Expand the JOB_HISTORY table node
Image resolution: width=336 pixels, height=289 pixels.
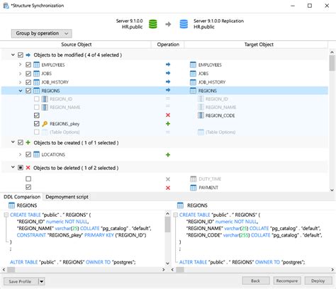coord(21,82)
